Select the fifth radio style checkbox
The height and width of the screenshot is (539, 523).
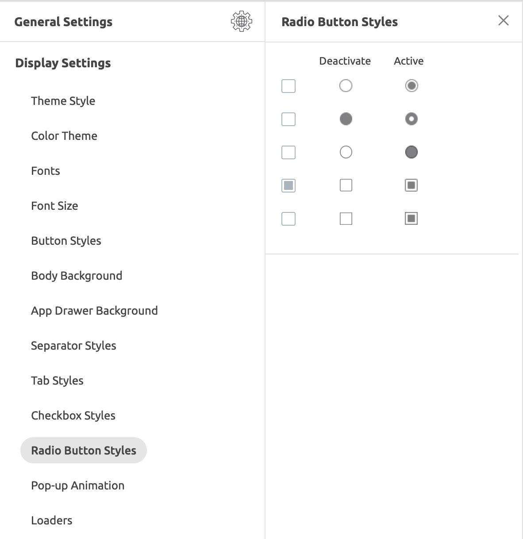pos(288,219)
